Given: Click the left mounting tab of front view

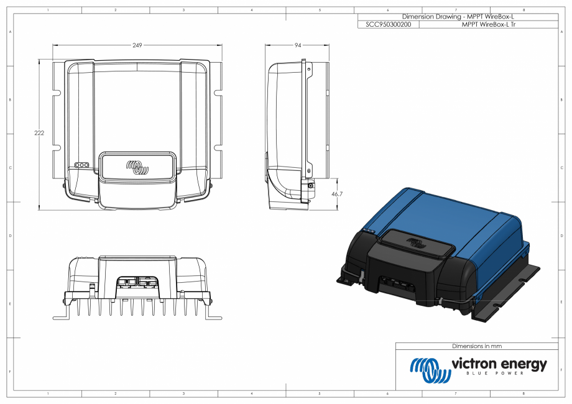Looking at the screenshot, I should click(55, 92).
